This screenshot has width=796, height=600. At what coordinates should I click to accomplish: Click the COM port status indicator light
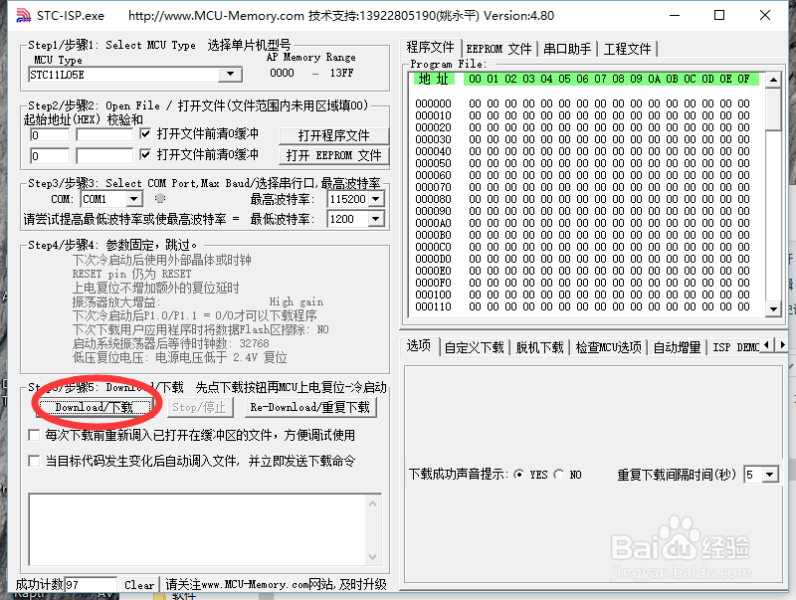click(159, 198)
